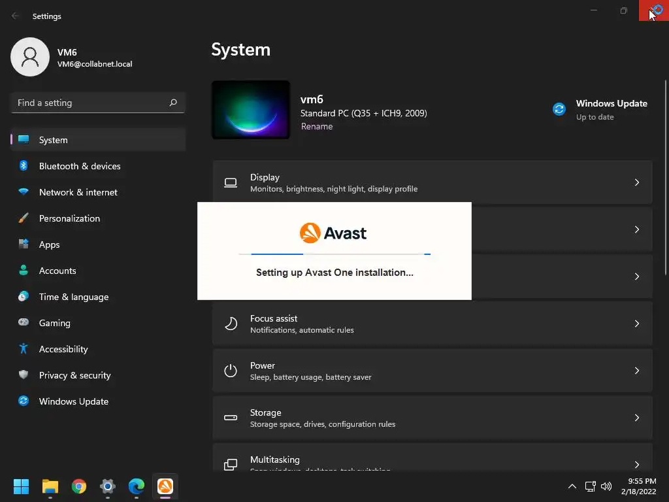
Task: Click the search magnifier icon
Action: coord(173,103)
